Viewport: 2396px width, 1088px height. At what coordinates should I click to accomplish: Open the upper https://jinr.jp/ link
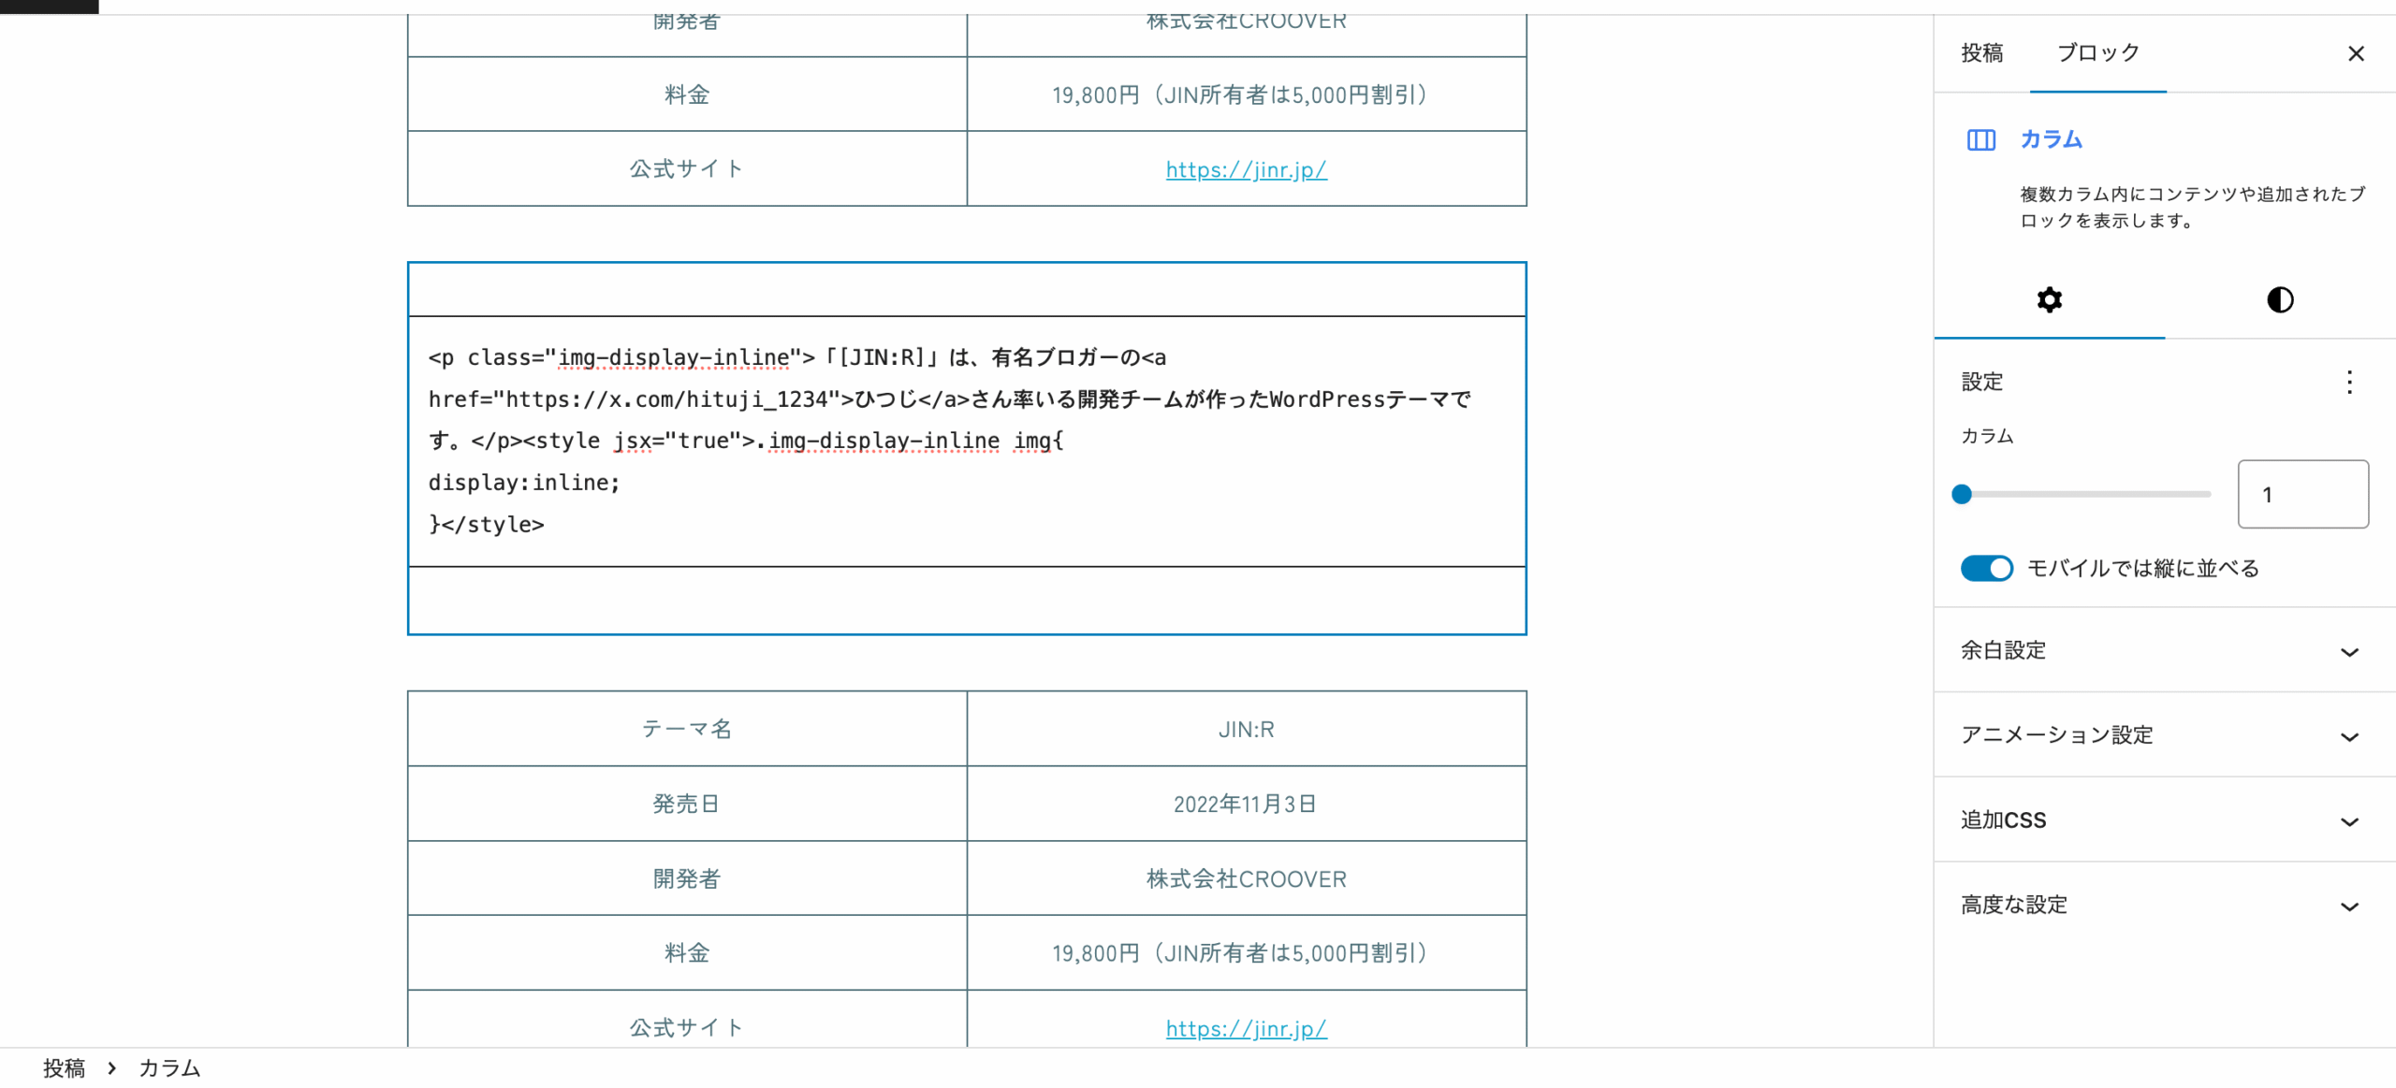click(x=1246, y=169)
